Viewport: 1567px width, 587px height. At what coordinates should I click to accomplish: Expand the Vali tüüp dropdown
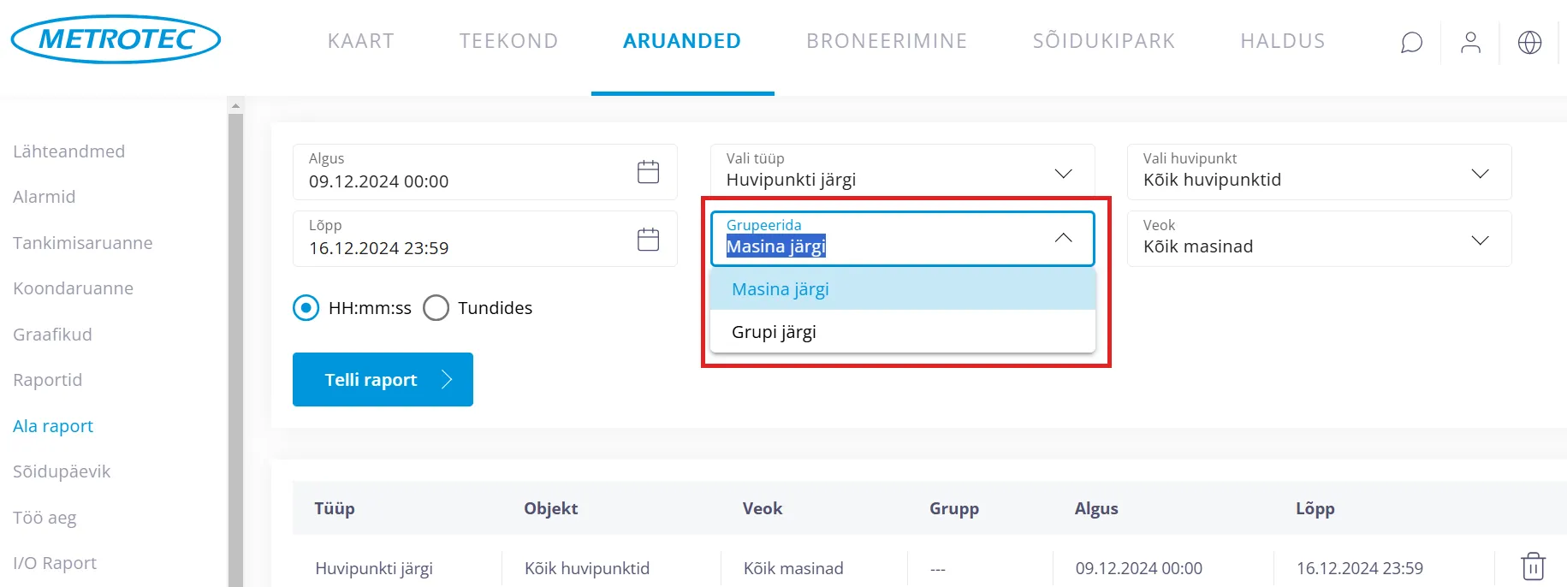(902, 172)
